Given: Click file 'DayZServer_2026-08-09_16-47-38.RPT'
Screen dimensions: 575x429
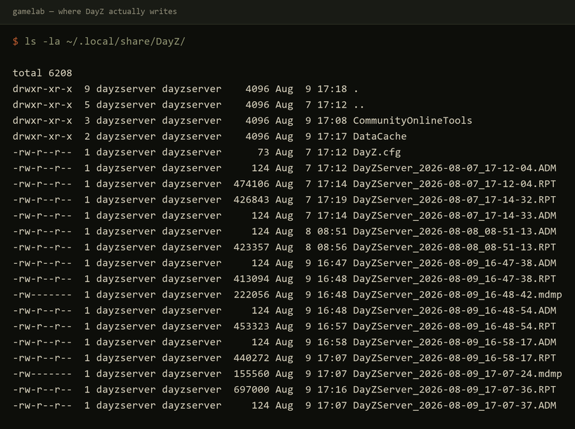Looking at the screenshot, I should click(455, 278).
